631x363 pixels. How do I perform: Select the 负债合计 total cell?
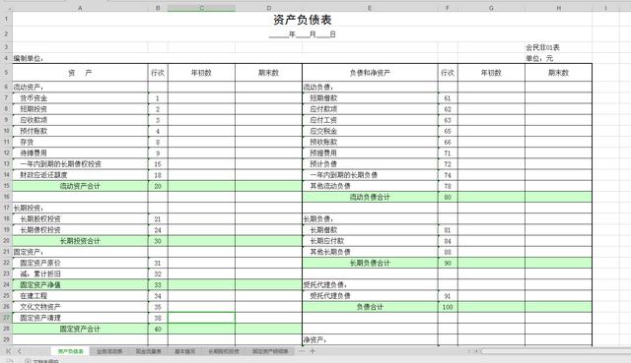click(370, 307)
